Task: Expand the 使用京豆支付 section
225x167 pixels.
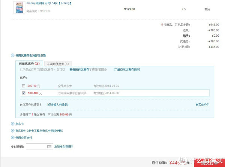Action: pyautogui.click(x=12, y=138)
